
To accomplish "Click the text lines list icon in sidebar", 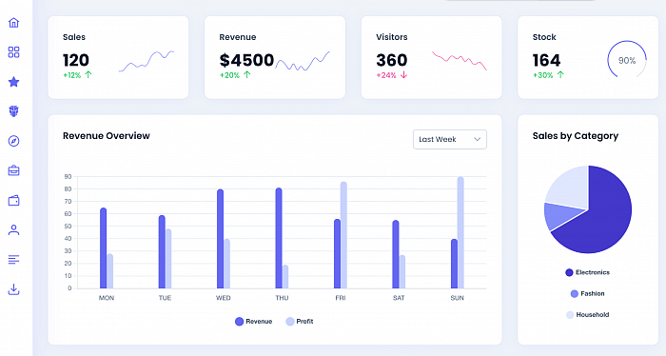I will click(x=13, y=260).
